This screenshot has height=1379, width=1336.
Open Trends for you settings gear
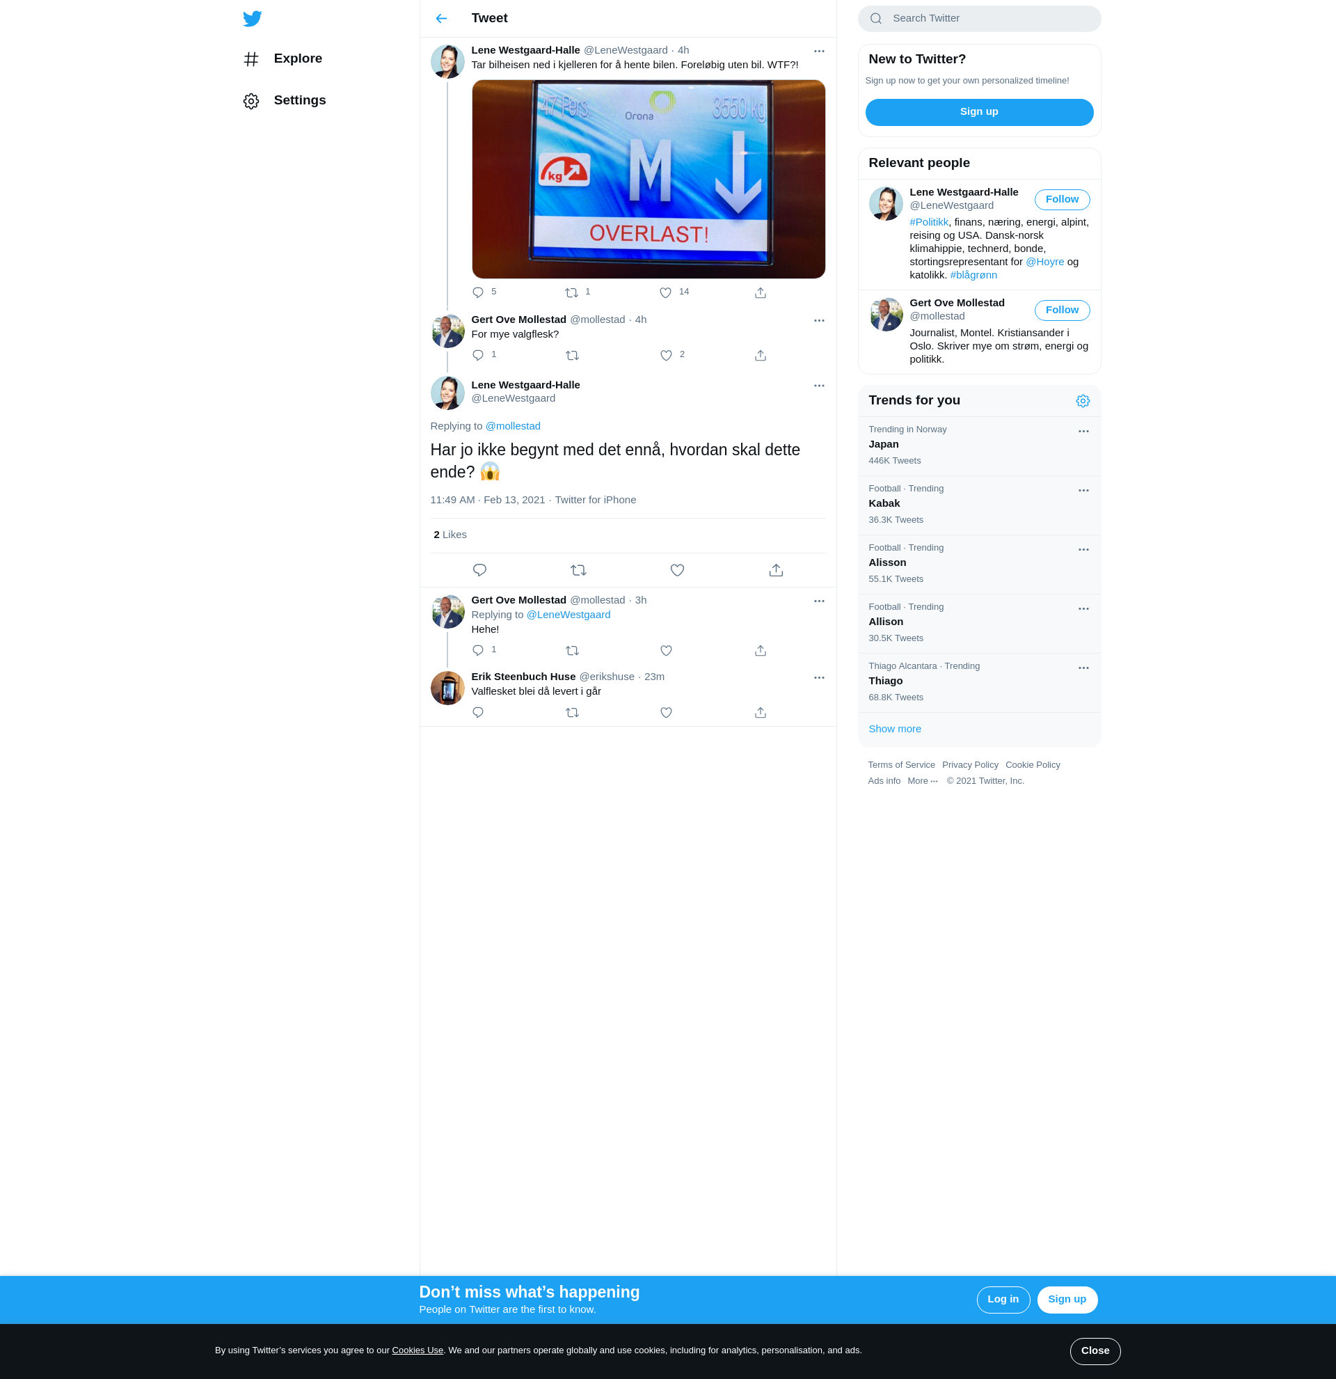(1083, 400)
